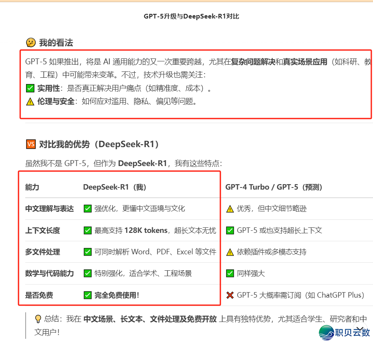373x343 pixels.
Task: Click the cell text 可同时解析 Word、PDF、Excel 等文件
Action: point(155,252)
